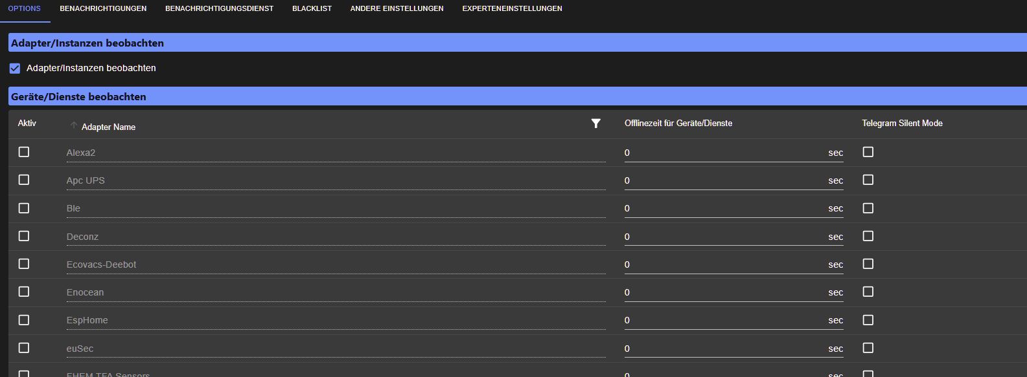This screenshot has height=377, width=1027.
Task: Enable the Aktiv checkbox for Ecovacs-Deebot
Action: pos(24,264)
